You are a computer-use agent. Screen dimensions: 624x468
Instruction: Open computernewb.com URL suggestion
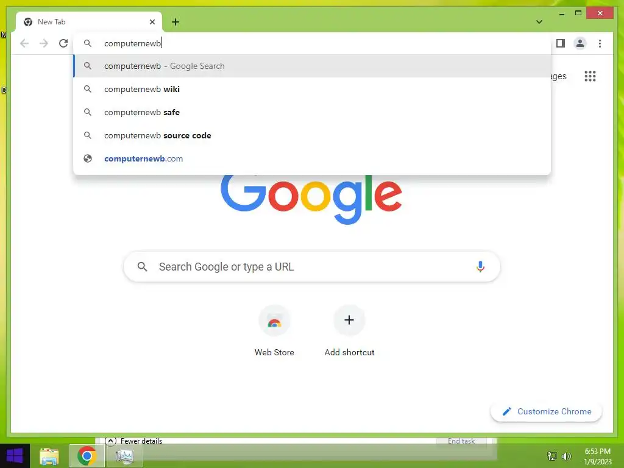[x=312, y=158]
